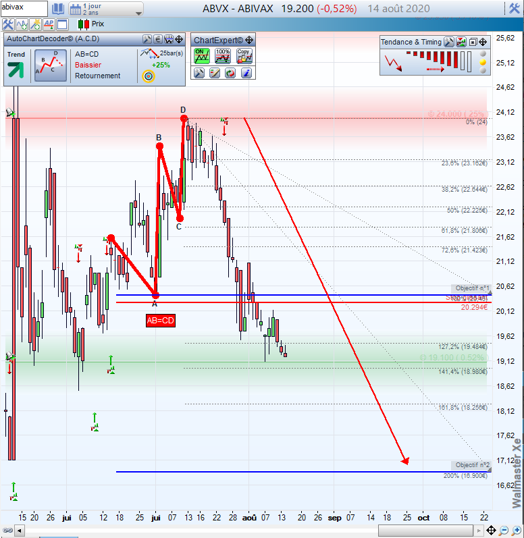Click the 200% (16.900€) Fibonacci label
Image resolution: width=524 pixels, height=538 pixels.
(x=465, y=476)
